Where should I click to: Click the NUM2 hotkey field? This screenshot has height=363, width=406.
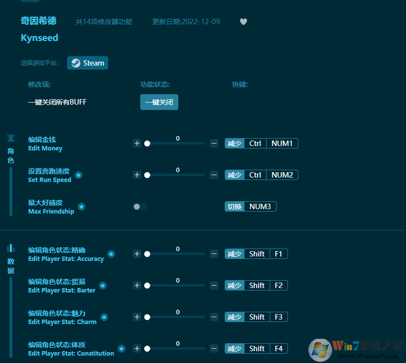282,175
